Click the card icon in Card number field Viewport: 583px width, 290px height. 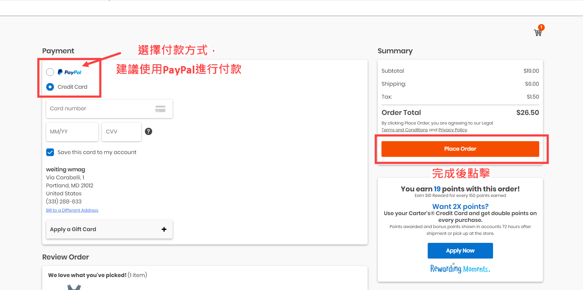(160, 109)
